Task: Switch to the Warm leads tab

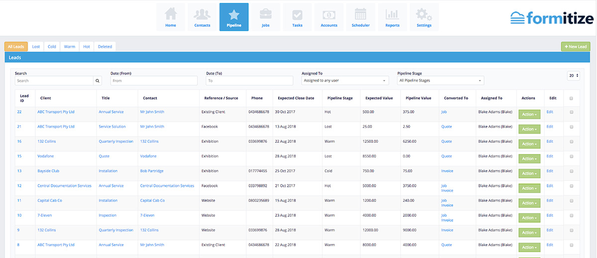Action: [70, 47]
